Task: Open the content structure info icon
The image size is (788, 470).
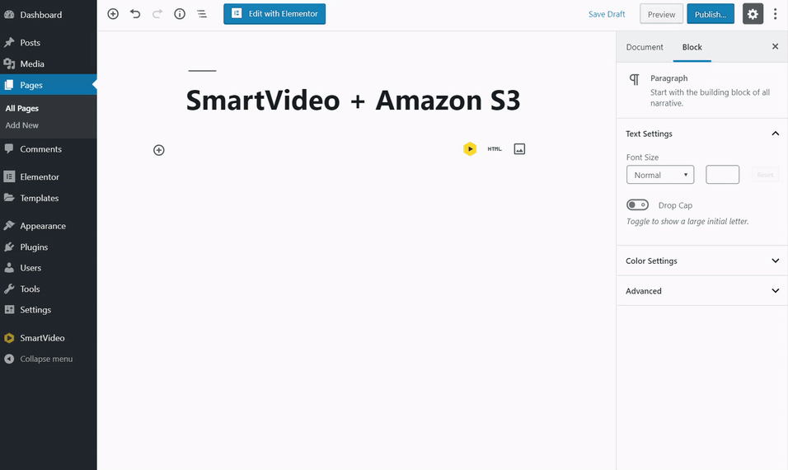Action: click(180, 14)
